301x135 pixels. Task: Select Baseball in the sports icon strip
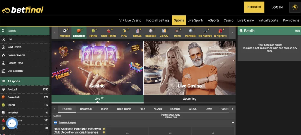pyautogui.click(x=151, y=33)
